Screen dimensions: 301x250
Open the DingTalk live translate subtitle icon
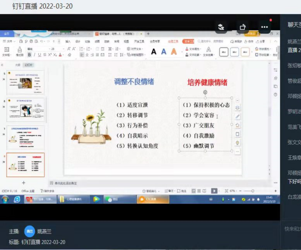pos(221,27)
